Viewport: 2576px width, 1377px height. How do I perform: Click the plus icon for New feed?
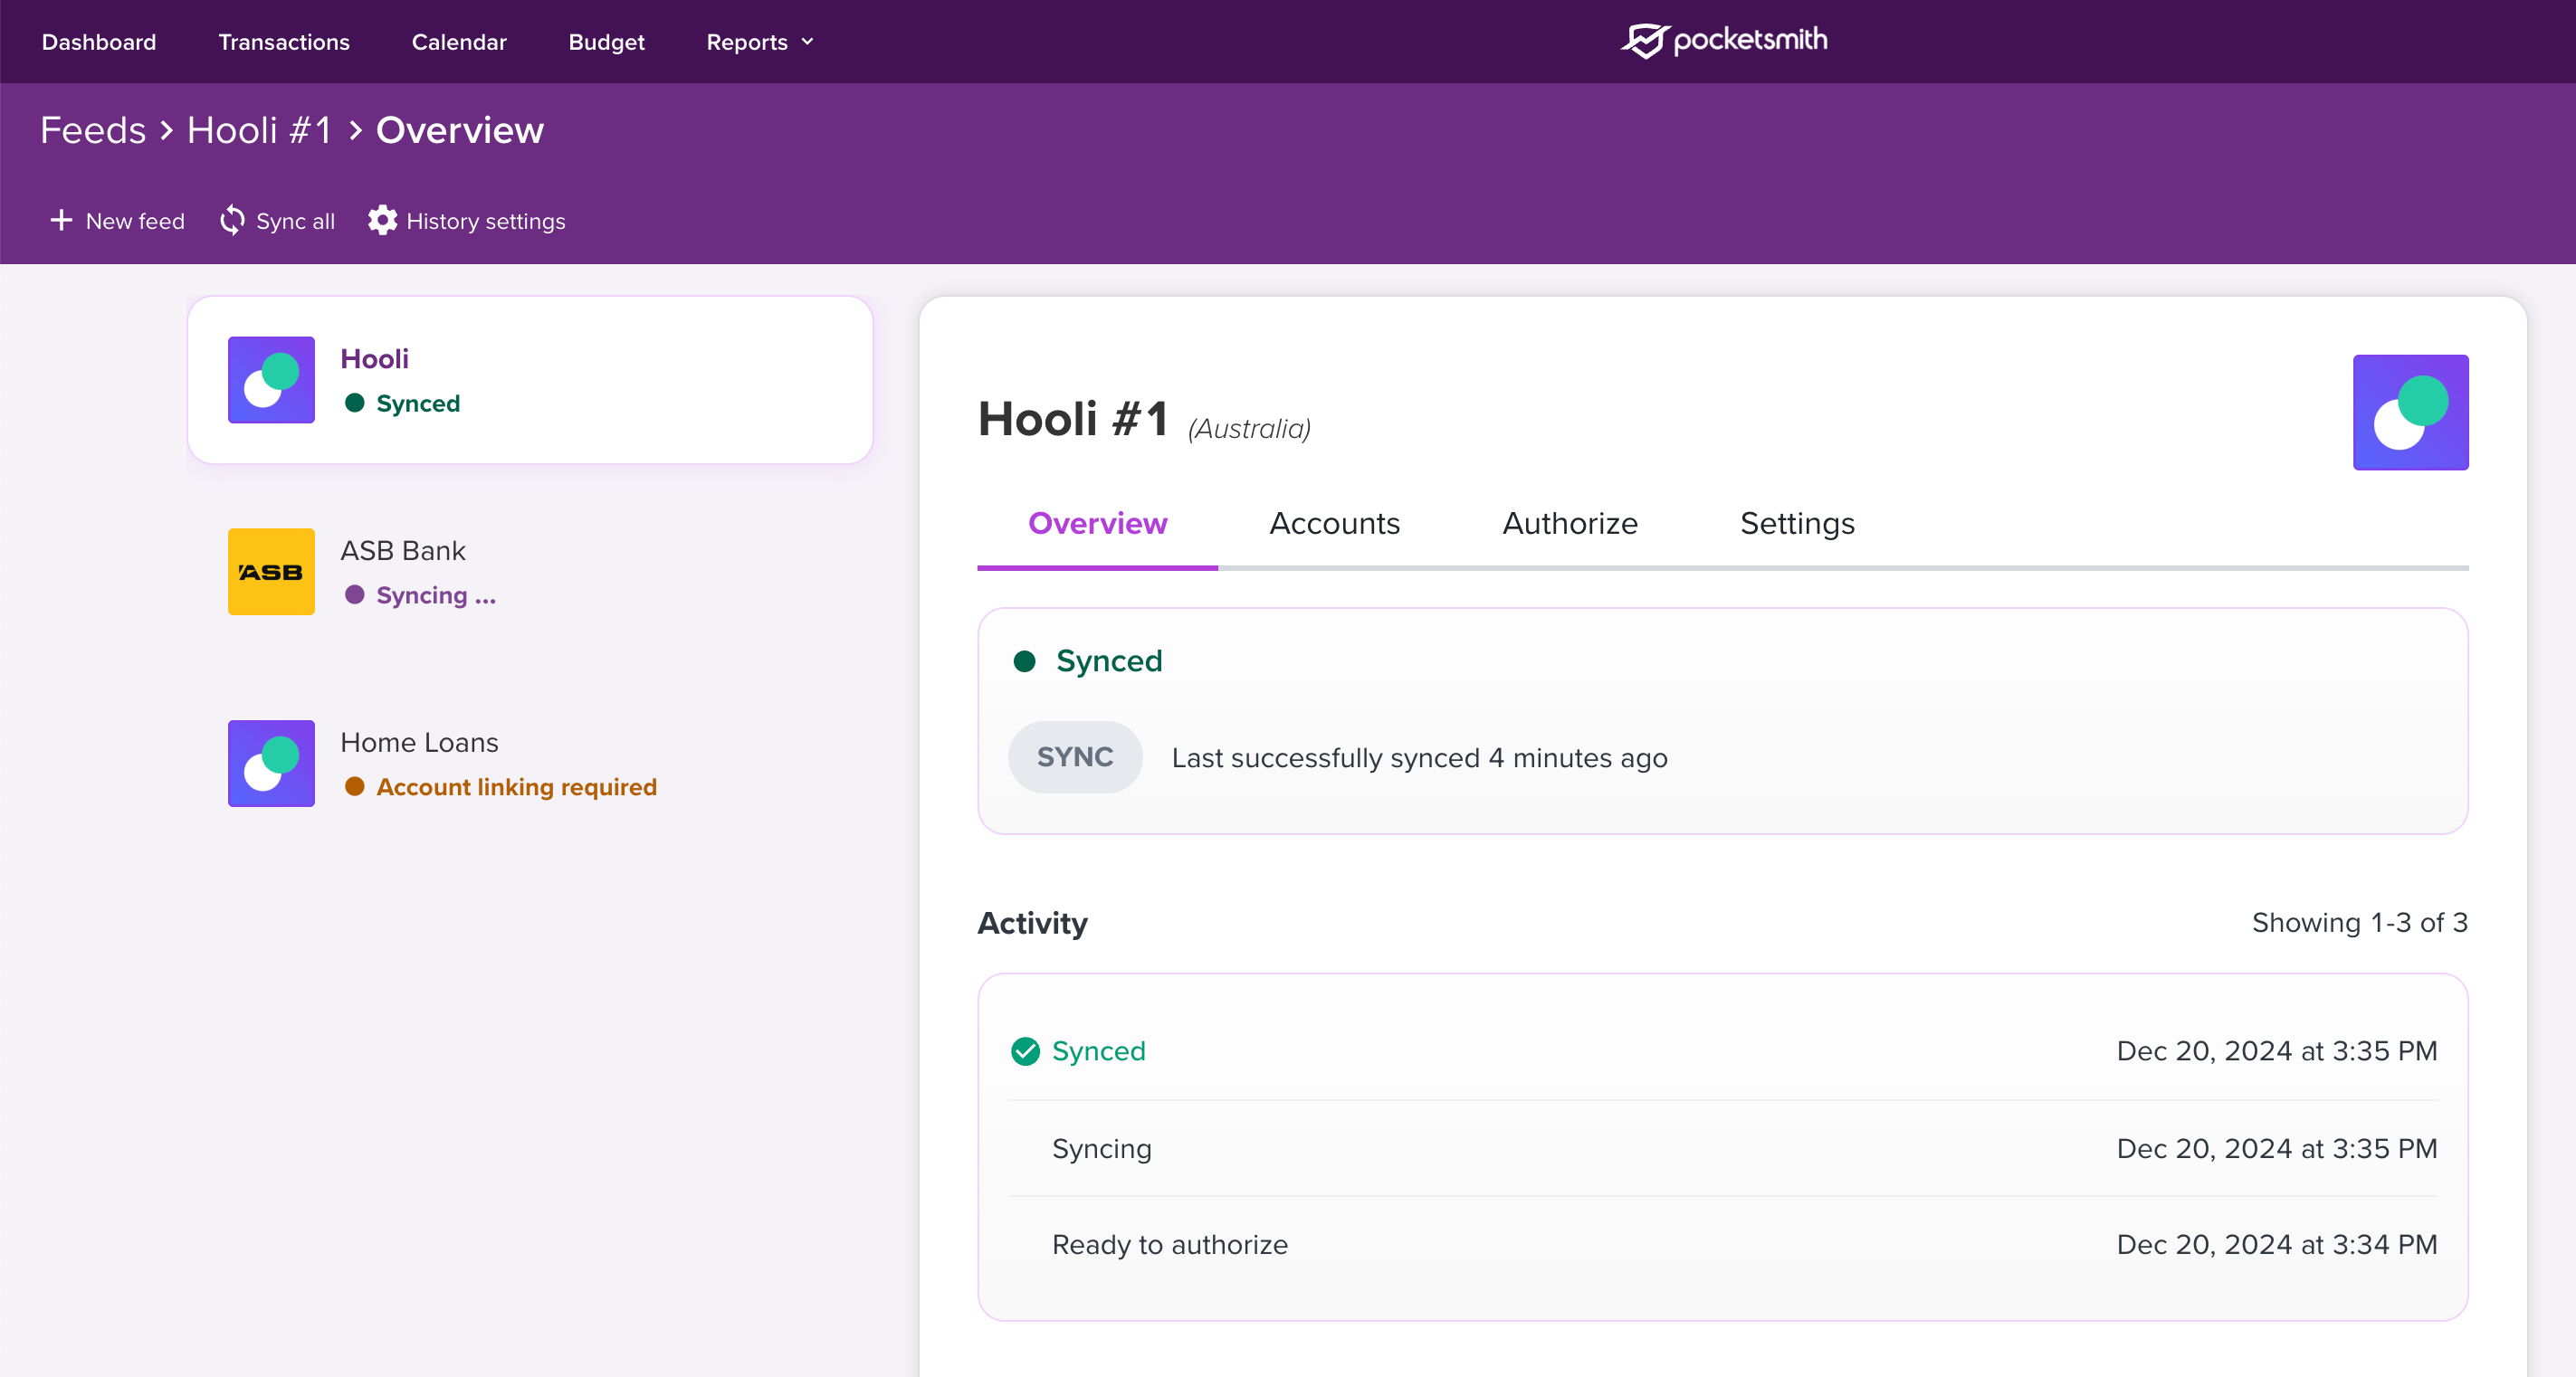(61, 221)
